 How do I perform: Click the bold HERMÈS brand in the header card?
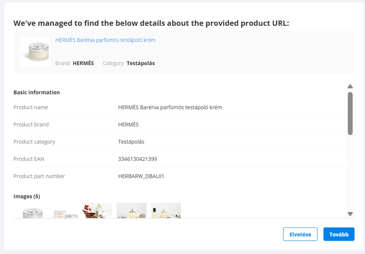point(83,63)
